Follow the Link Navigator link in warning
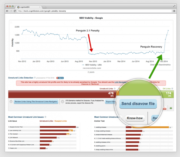The width and height of the screenshot is (180, 157). point(121,82)
